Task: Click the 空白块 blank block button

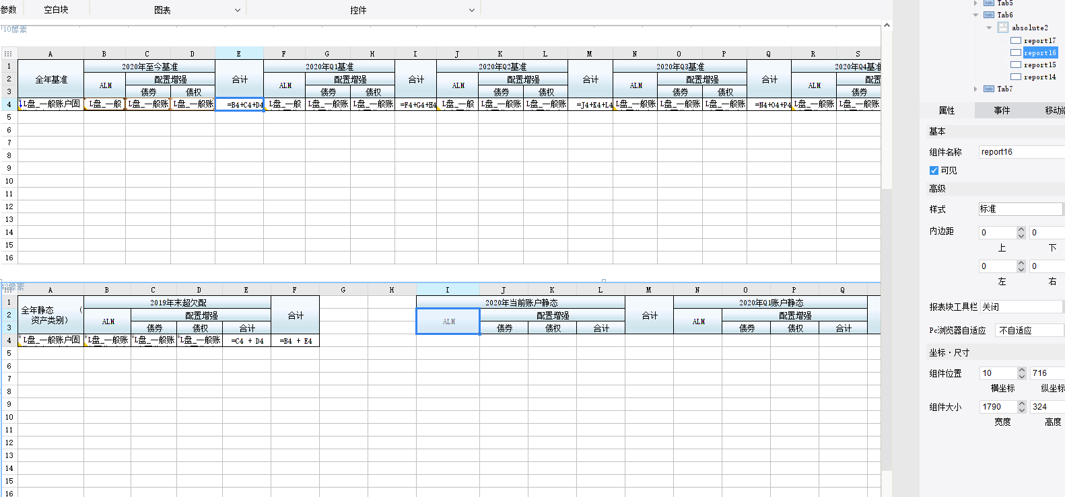Action: (56, 10)
